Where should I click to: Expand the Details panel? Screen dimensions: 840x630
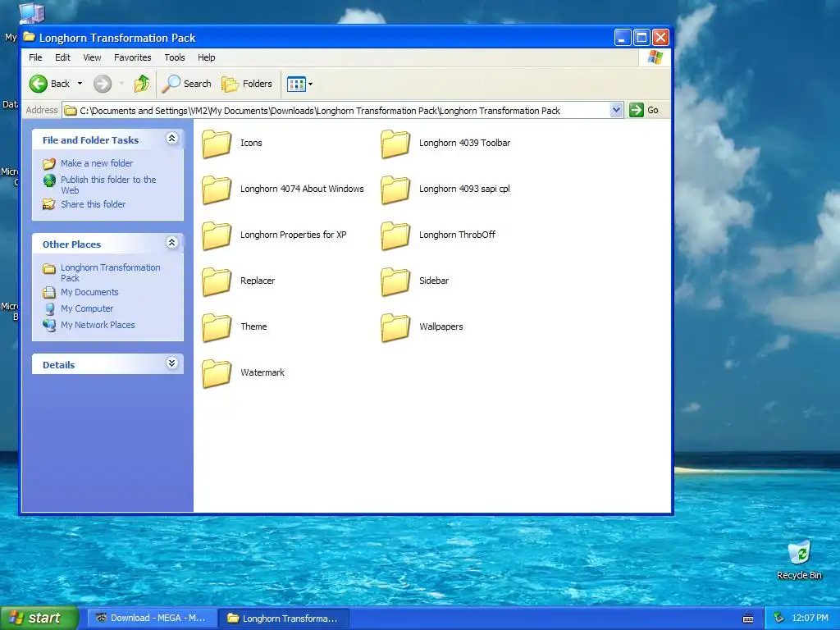point(171,363)
